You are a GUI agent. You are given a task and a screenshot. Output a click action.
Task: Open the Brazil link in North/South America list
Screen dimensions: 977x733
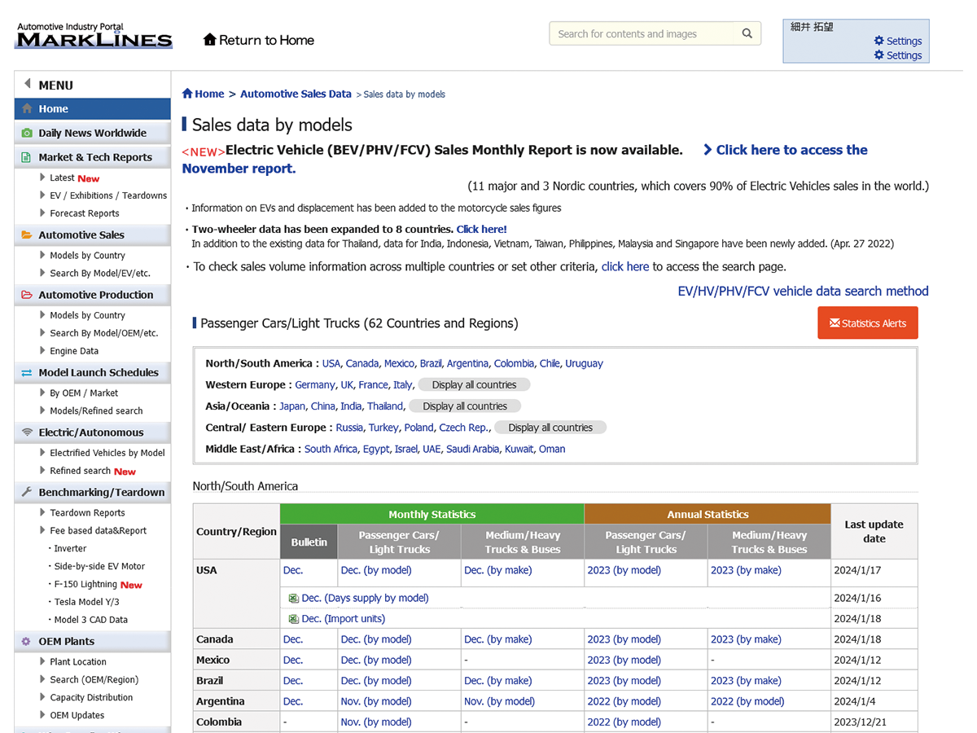(x=432, y=363)
